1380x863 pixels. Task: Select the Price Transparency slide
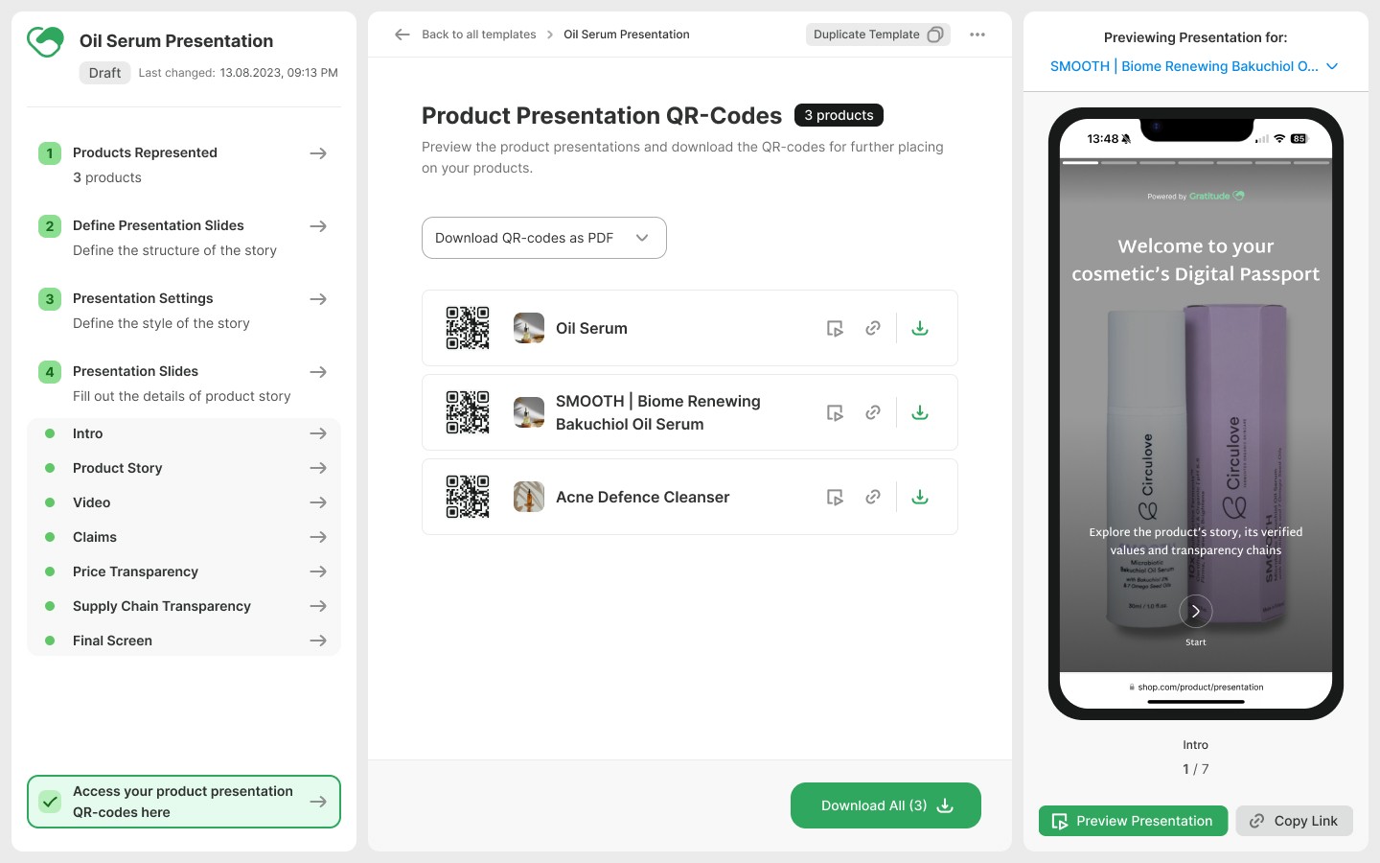tap(184, 571)
